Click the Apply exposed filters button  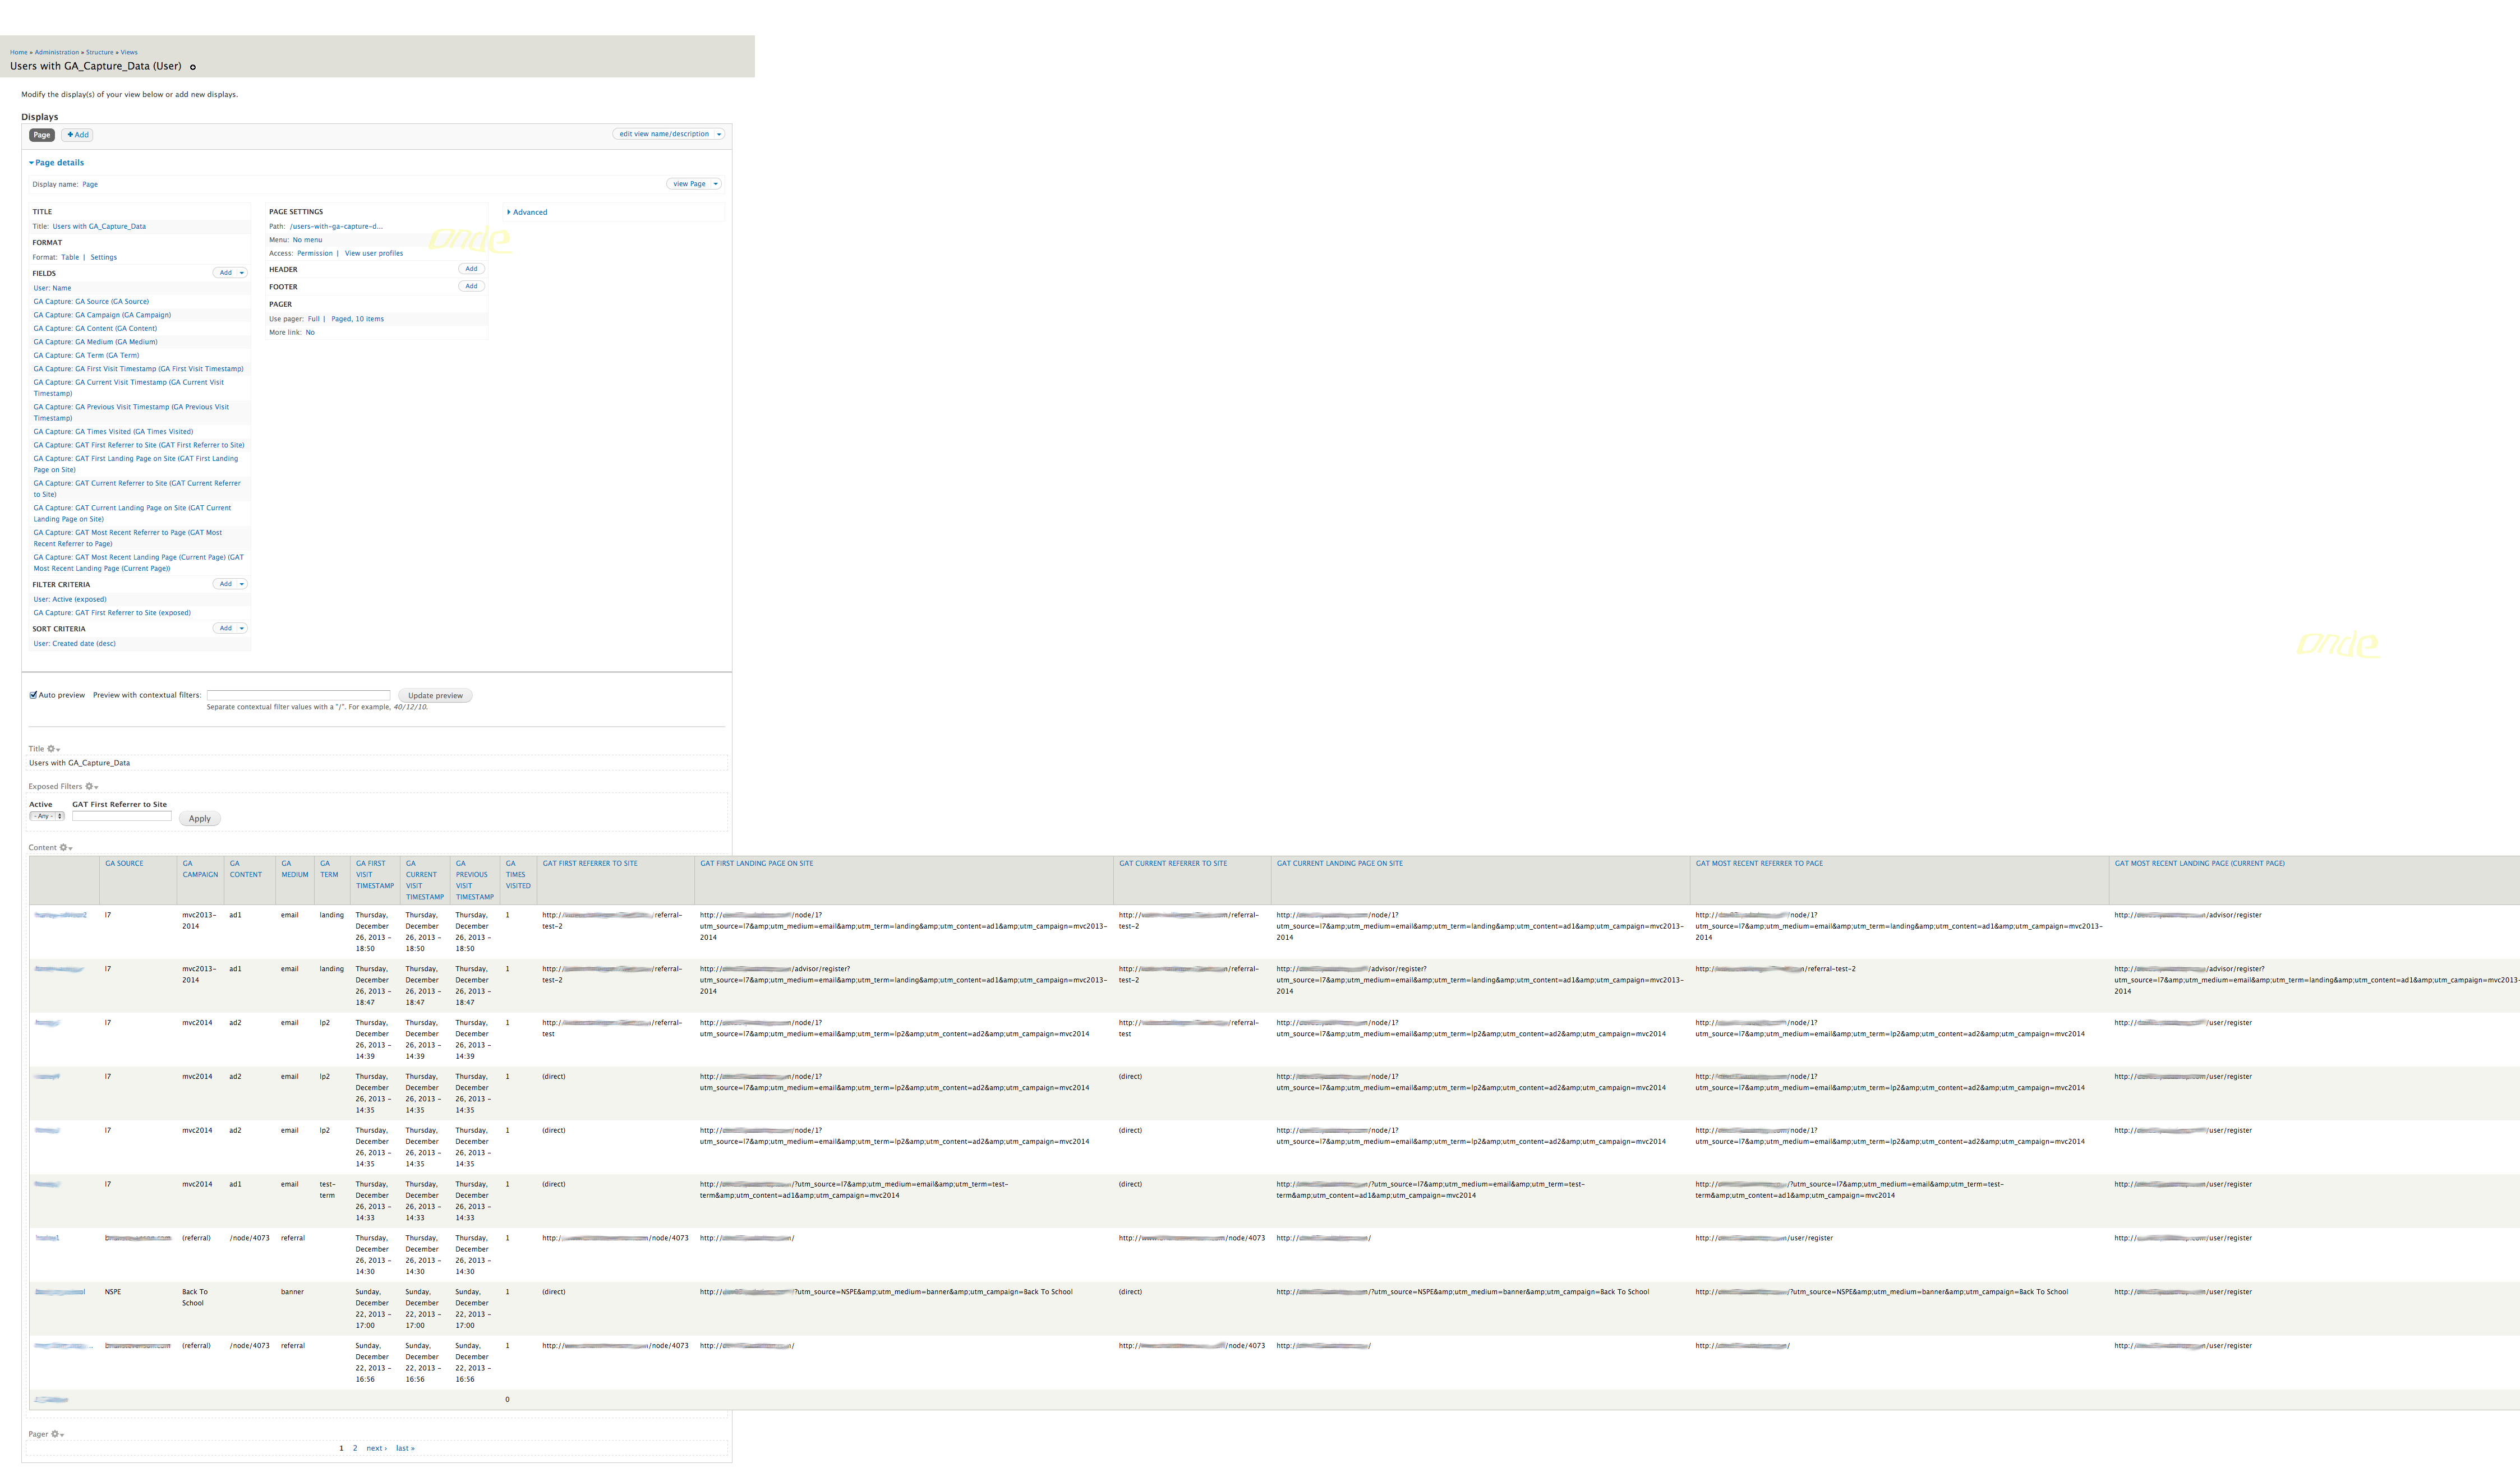[x=200, y=819]
